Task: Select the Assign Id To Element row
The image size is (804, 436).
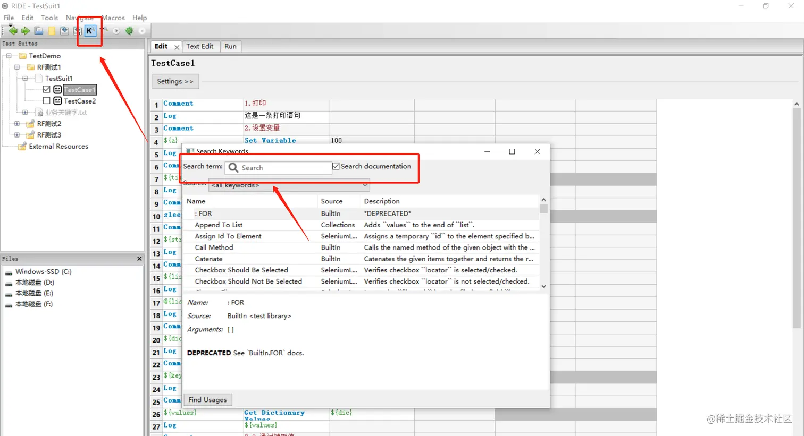Action: [x=361, y=236]
